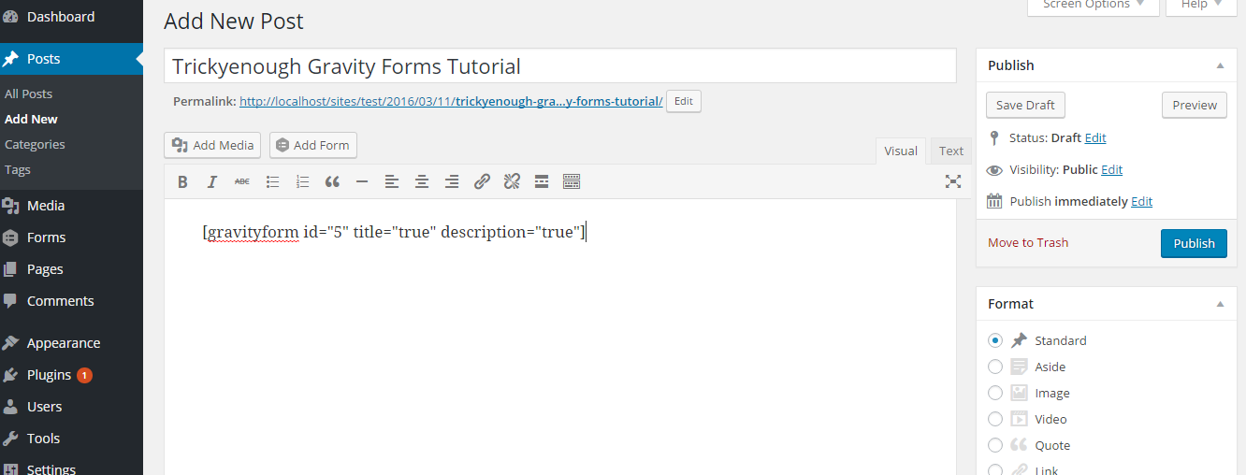Click the Add Media button
The width and height of the screenshot is (1246, 475).
212,145
